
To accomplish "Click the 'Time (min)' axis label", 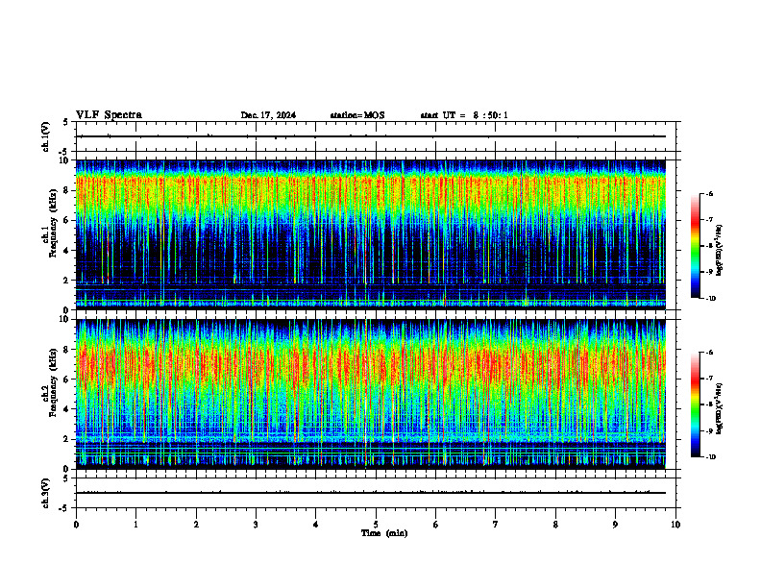I will click(x=384, y=533).
